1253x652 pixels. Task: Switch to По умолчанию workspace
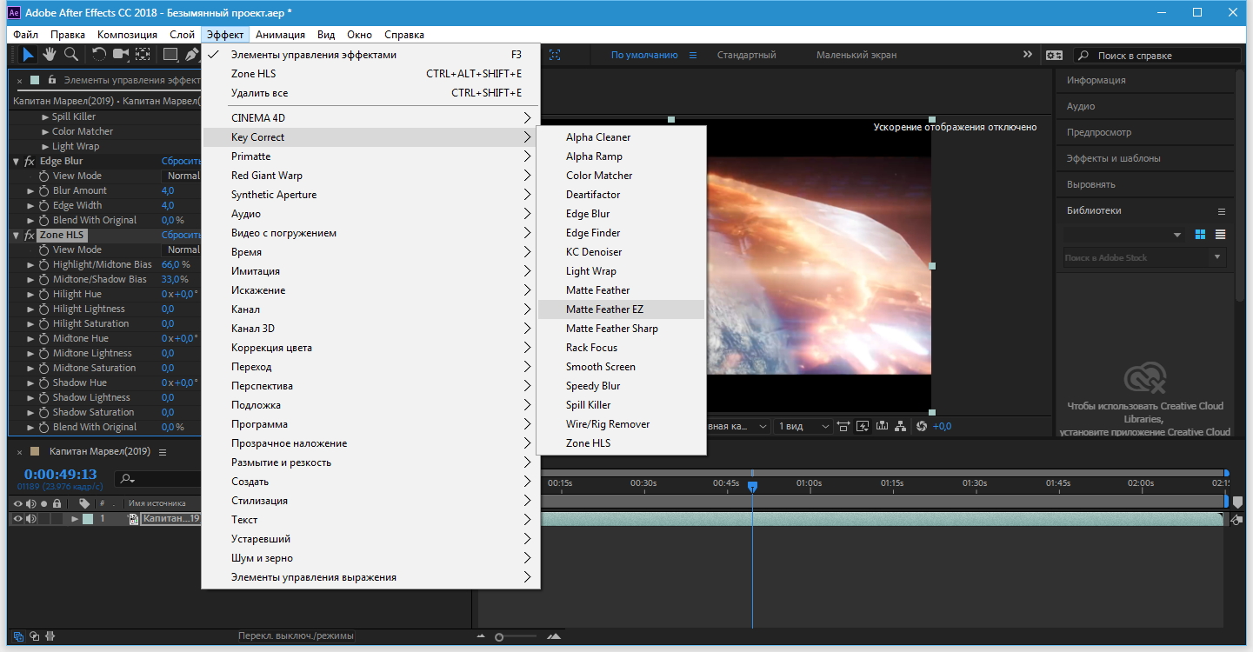click(643, 55)
